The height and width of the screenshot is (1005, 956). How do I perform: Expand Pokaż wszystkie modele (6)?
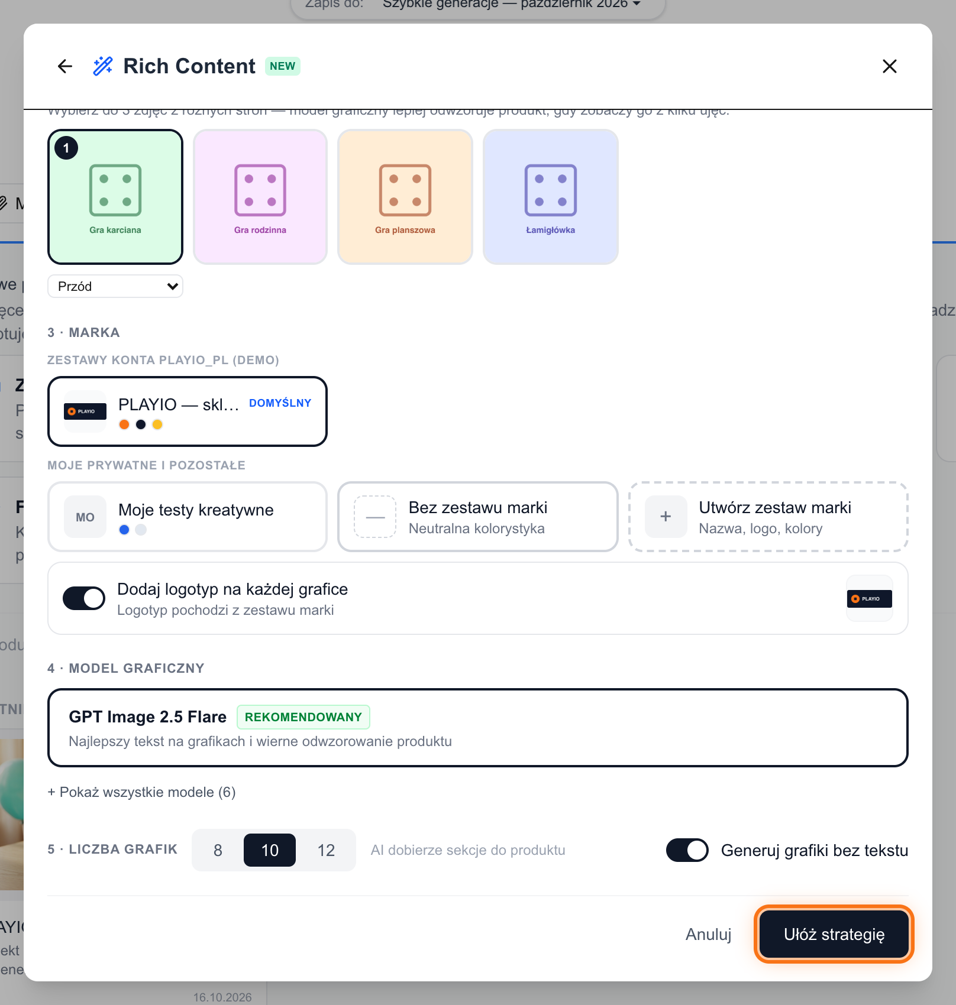pyautogui.click(x=142, y=792)
